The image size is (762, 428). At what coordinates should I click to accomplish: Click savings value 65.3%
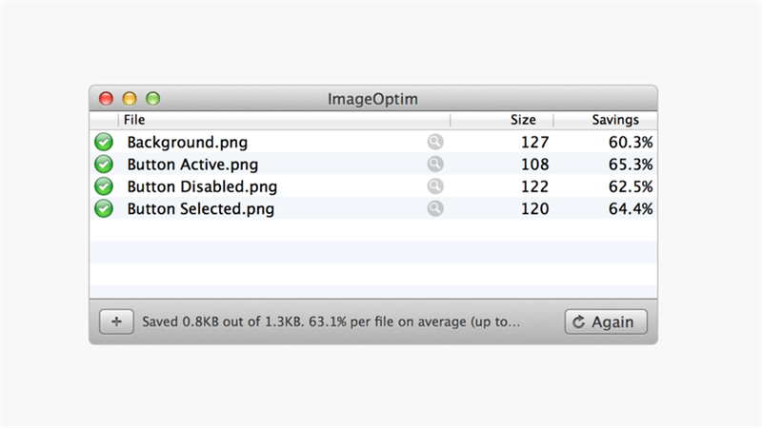pyautogui.click(x=631, y=165)
